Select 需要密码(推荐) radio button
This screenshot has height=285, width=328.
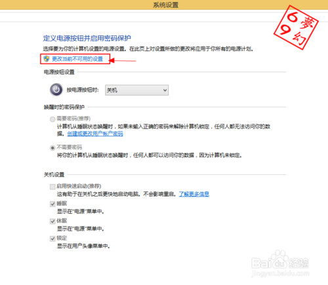52,119
